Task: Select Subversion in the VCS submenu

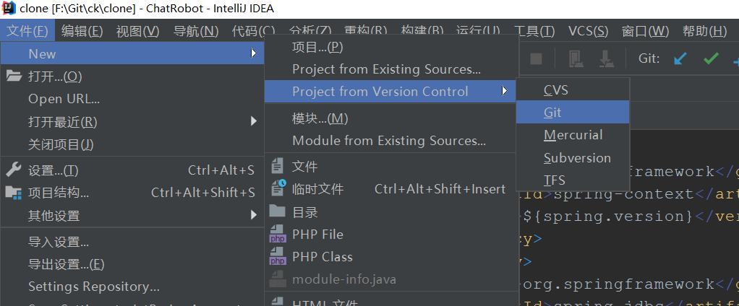Action: tap(577, 157)
